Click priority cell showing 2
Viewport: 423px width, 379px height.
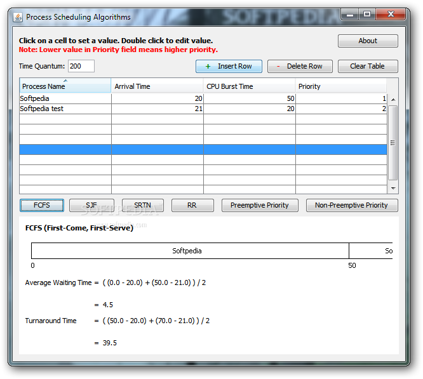(342, 109)
